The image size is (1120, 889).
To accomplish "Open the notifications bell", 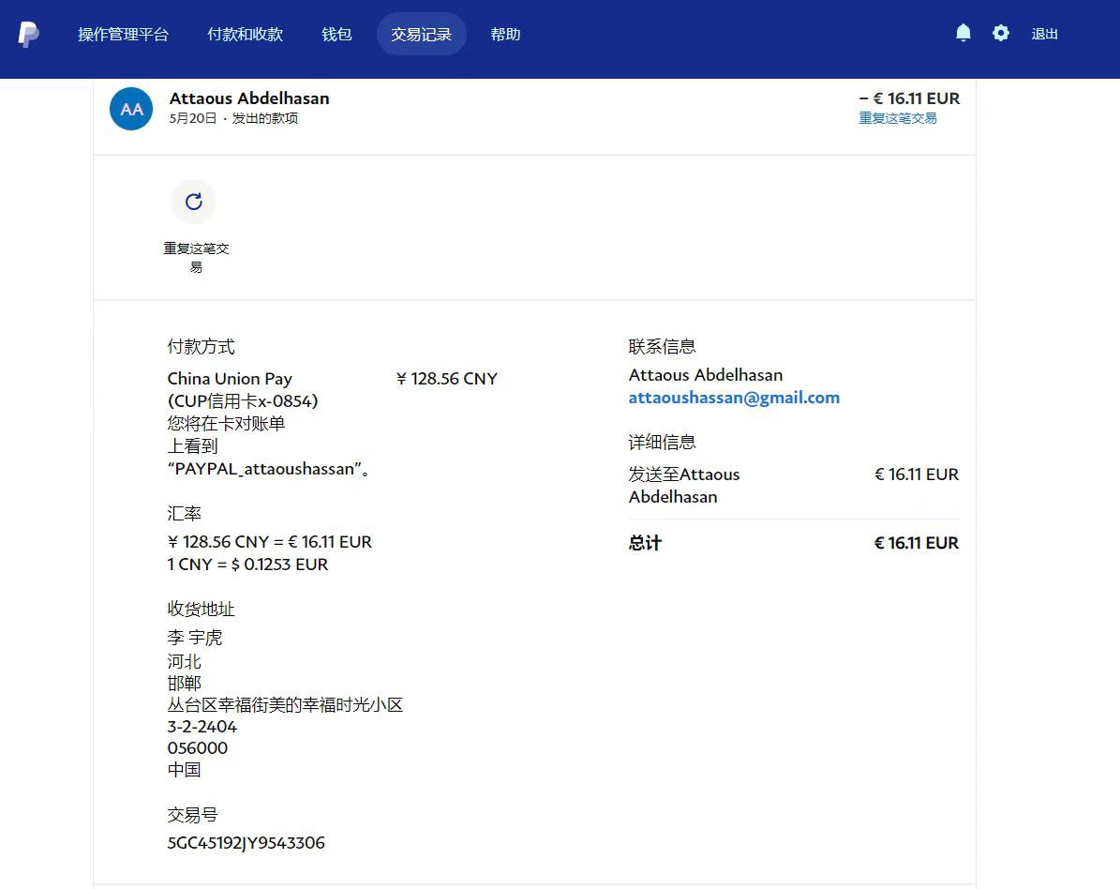I will [x=963, y=34].
